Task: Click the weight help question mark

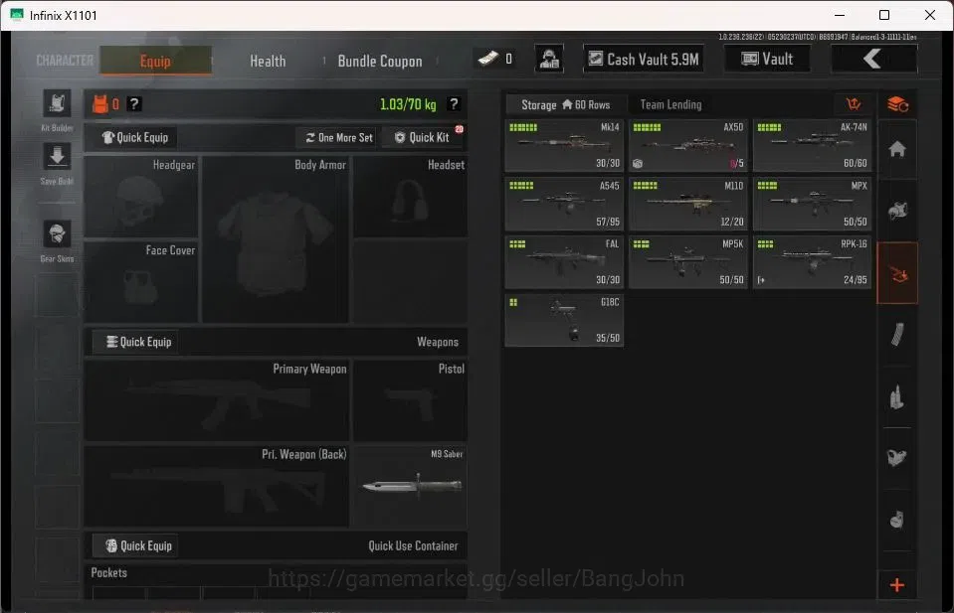Action: (454, 104)
